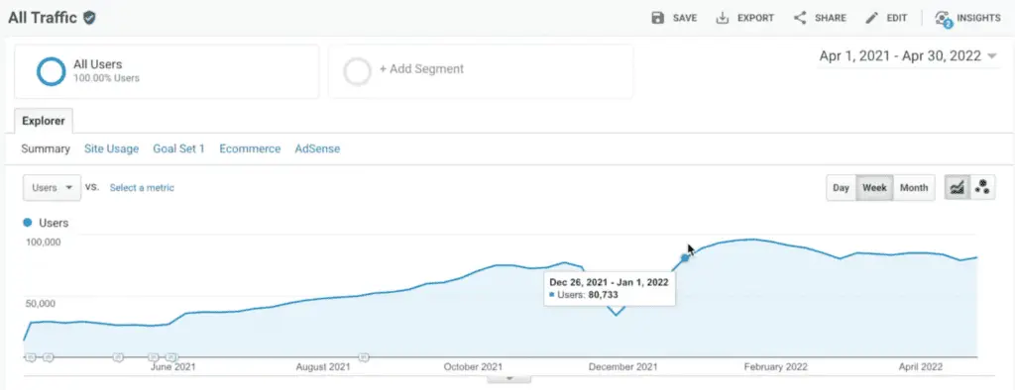Click the highlighted Dec 26 data point on the chart
The image size is (1015, 390).
pos(685,258)
